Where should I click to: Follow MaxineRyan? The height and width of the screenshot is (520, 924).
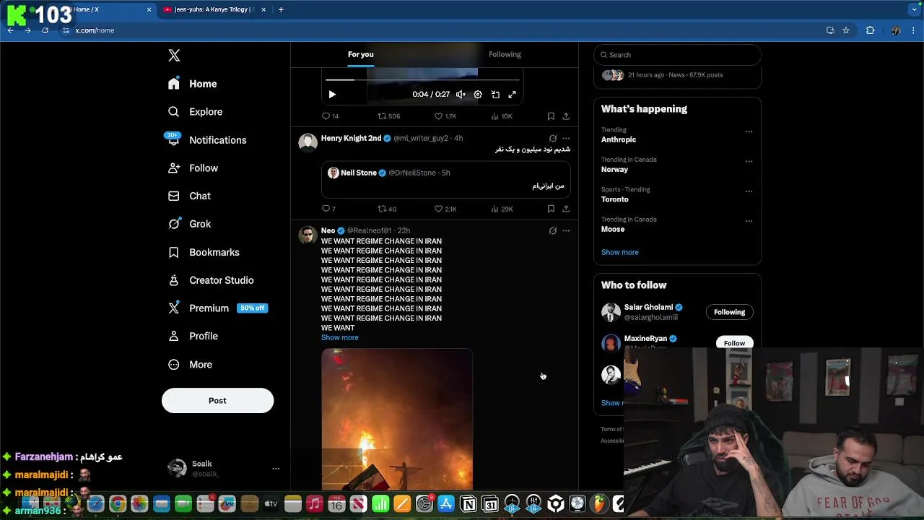734,343
